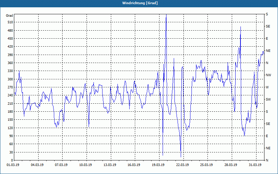
Task: Select the 16.03.19 x-axis date
Action: click(x=134, y=165)
